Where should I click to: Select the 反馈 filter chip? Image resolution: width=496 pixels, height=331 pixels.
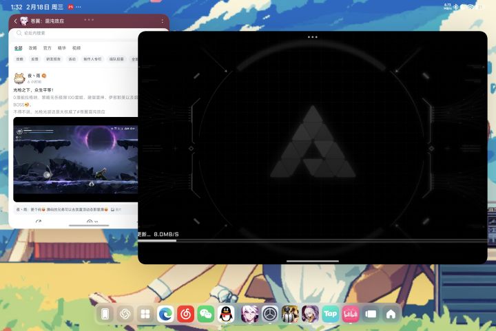(x=34, y=59)
